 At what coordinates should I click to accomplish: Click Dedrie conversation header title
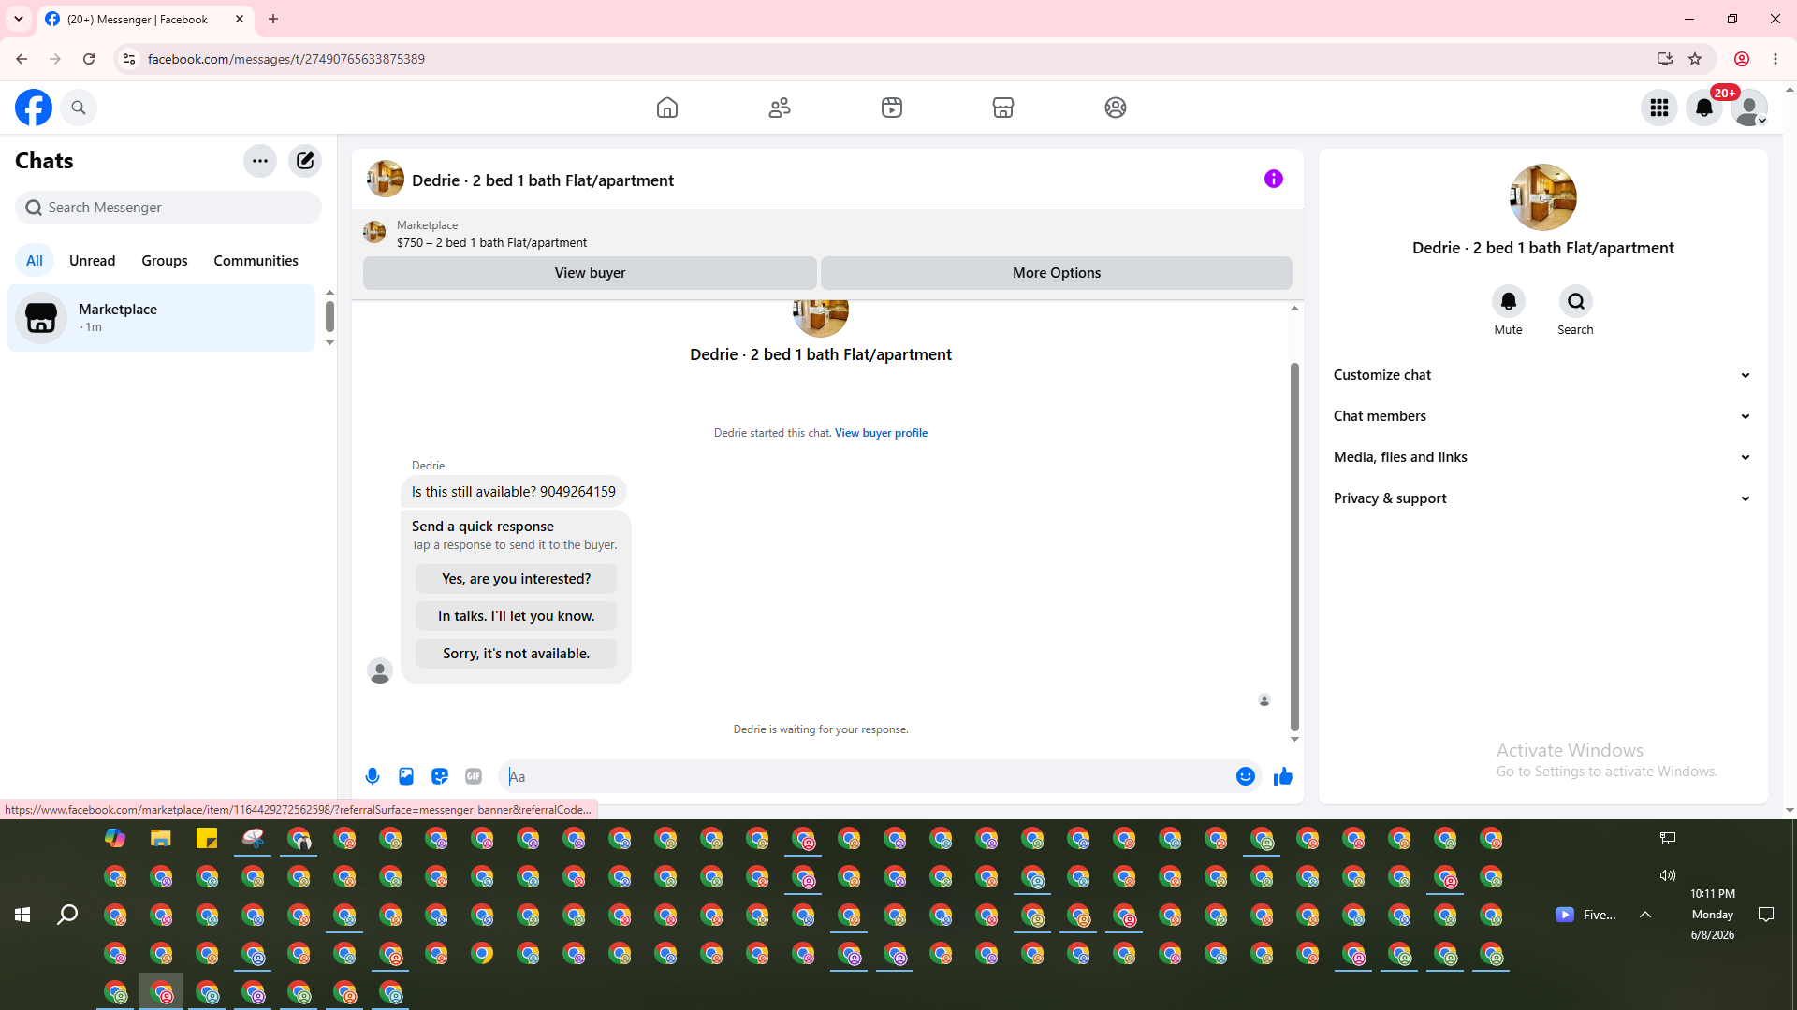pos(543,180)
